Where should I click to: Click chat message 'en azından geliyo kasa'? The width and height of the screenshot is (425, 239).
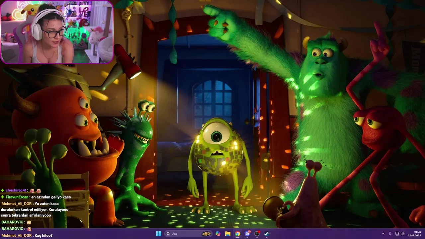[x=51, y=197]
